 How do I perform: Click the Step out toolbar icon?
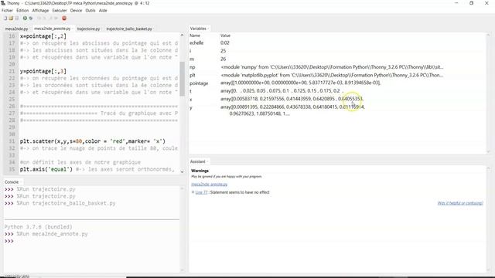pos(50,19)
